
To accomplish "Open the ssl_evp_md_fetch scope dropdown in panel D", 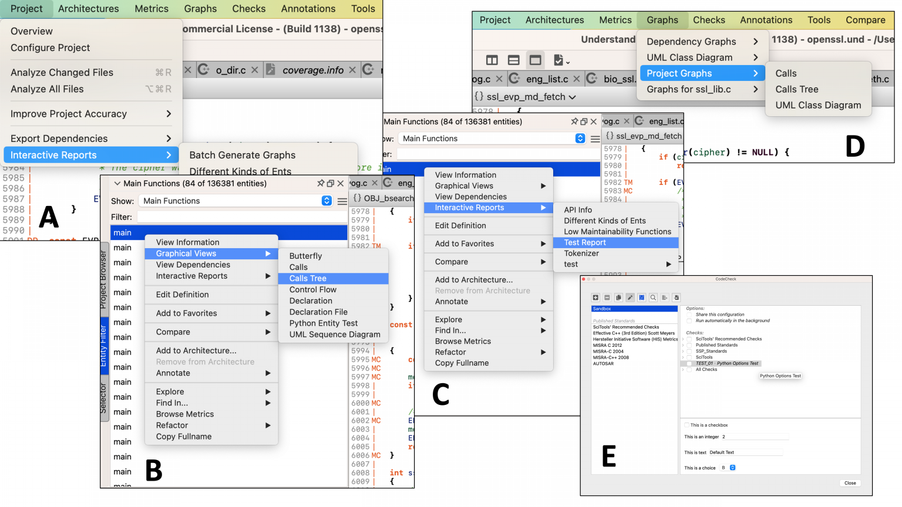I will pos(525,97).
